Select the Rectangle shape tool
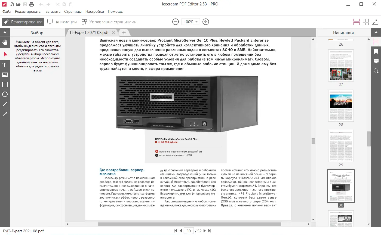This screenshot has width=381, height=235. pyautogui.click(x=5, y=84)
